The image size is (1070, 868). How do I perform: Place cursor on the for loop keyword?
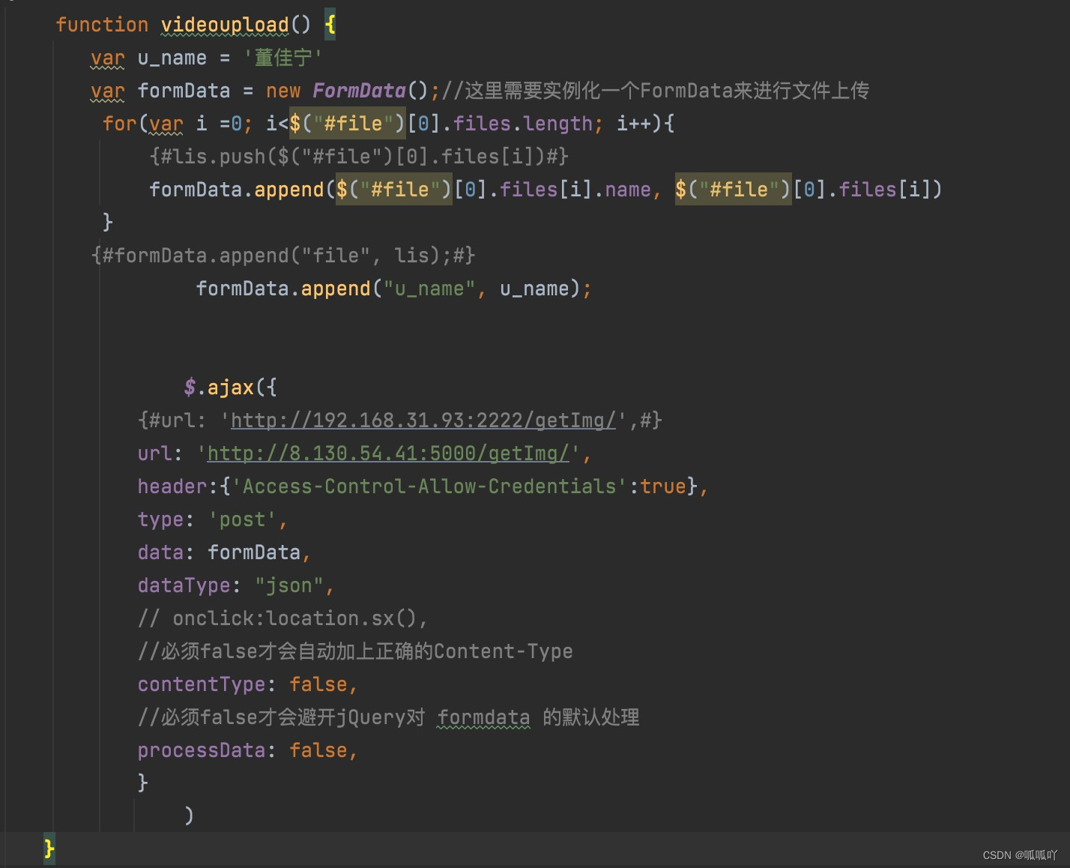120,124
